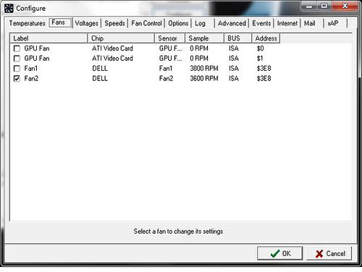Image resolution: width=362 pixels, height=272 pixels.
Task: Click 0 RPM sample in the $1 row
Action: point(199,59)
